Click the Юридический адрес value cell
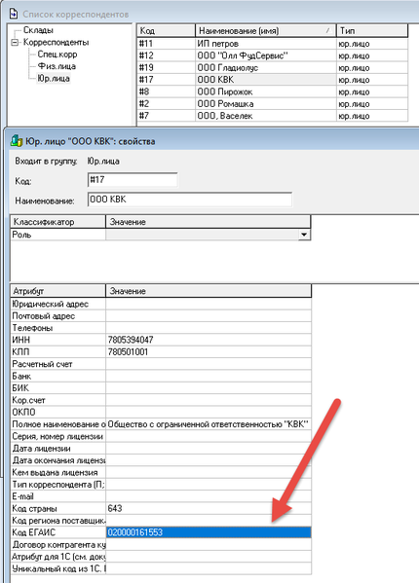Screen dimensions: 419x583 click(x=209, y=304)
